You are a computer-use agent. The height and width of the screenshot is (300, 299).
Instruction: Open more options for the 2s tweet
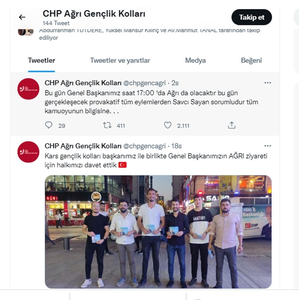pyautogui.click(x=267, y=83)
